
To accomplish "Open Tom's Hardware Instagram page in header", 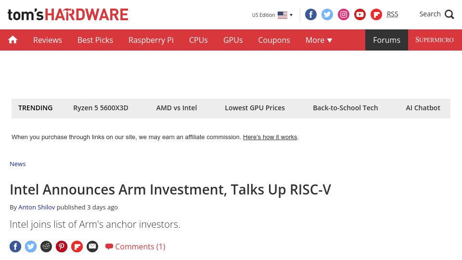I will coord(343,14).
